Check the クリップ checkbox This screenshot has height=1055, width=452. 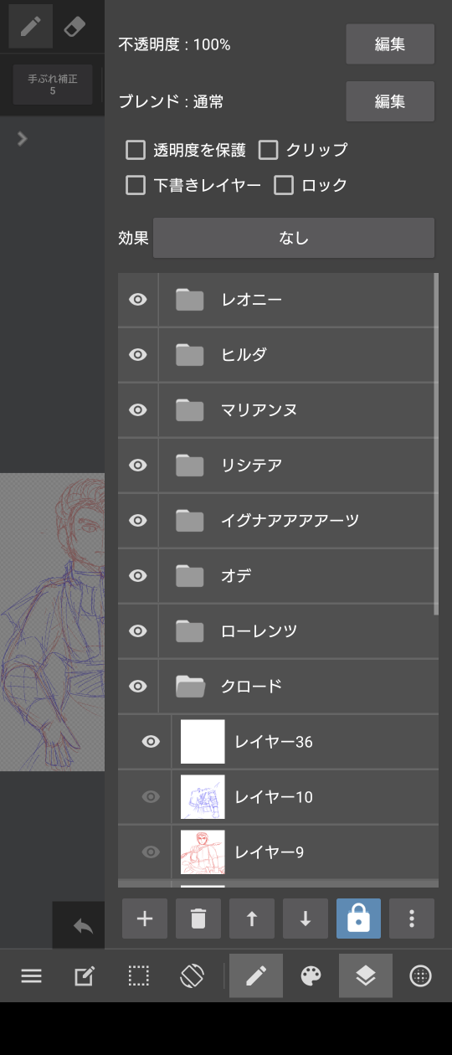[x=268, y=151]
